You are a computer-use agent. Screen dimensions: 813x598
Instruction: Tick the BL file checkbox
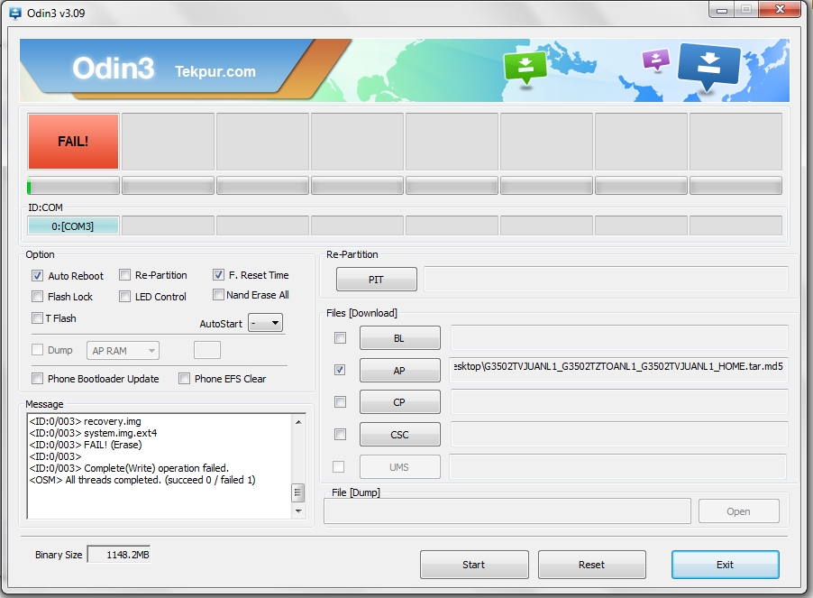tap(340, 338)
